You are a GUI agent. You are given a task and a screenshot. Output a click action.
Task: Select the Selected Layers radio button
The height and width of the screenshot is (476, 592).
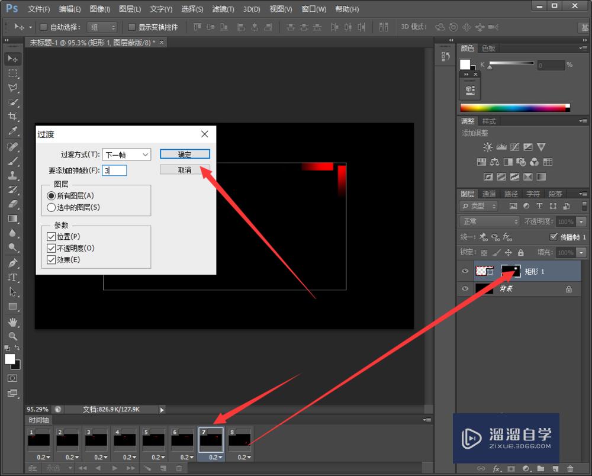(51, 207)
